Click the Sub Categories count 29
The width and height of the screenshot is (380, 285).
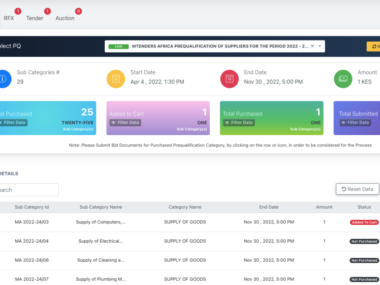[20, 82]
